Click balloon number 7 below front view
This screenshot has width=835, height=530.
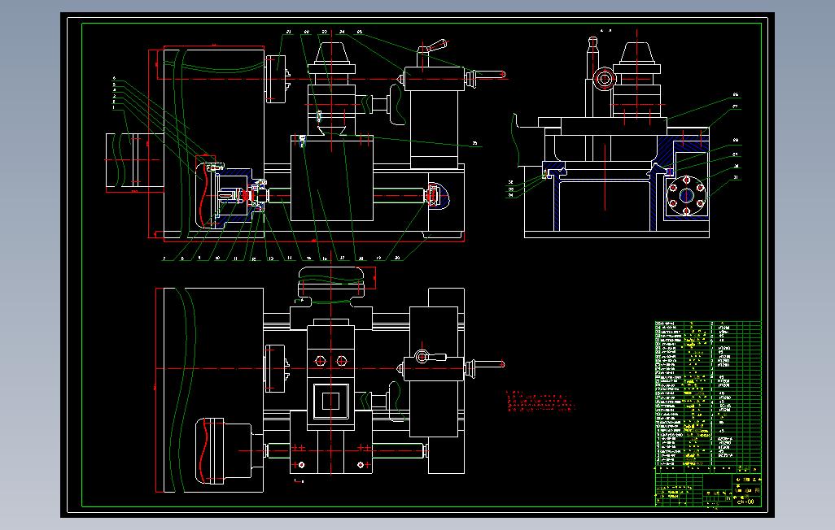164,258
